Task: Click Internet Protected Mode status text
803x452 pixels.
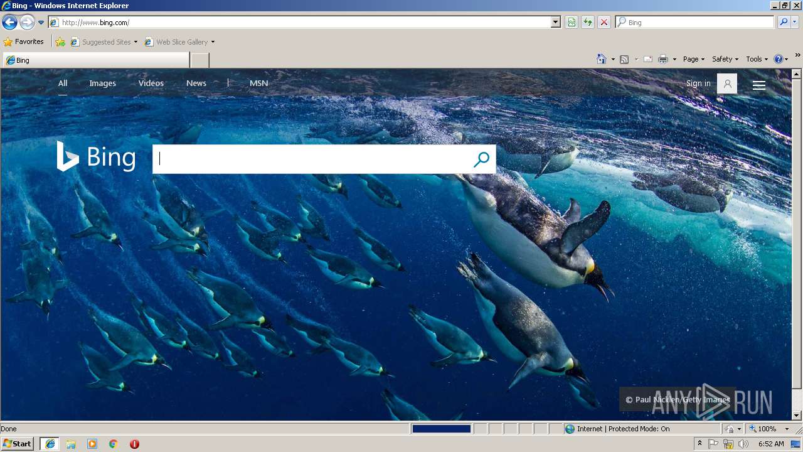Action: pyautogui.click(x=624, y=429)
